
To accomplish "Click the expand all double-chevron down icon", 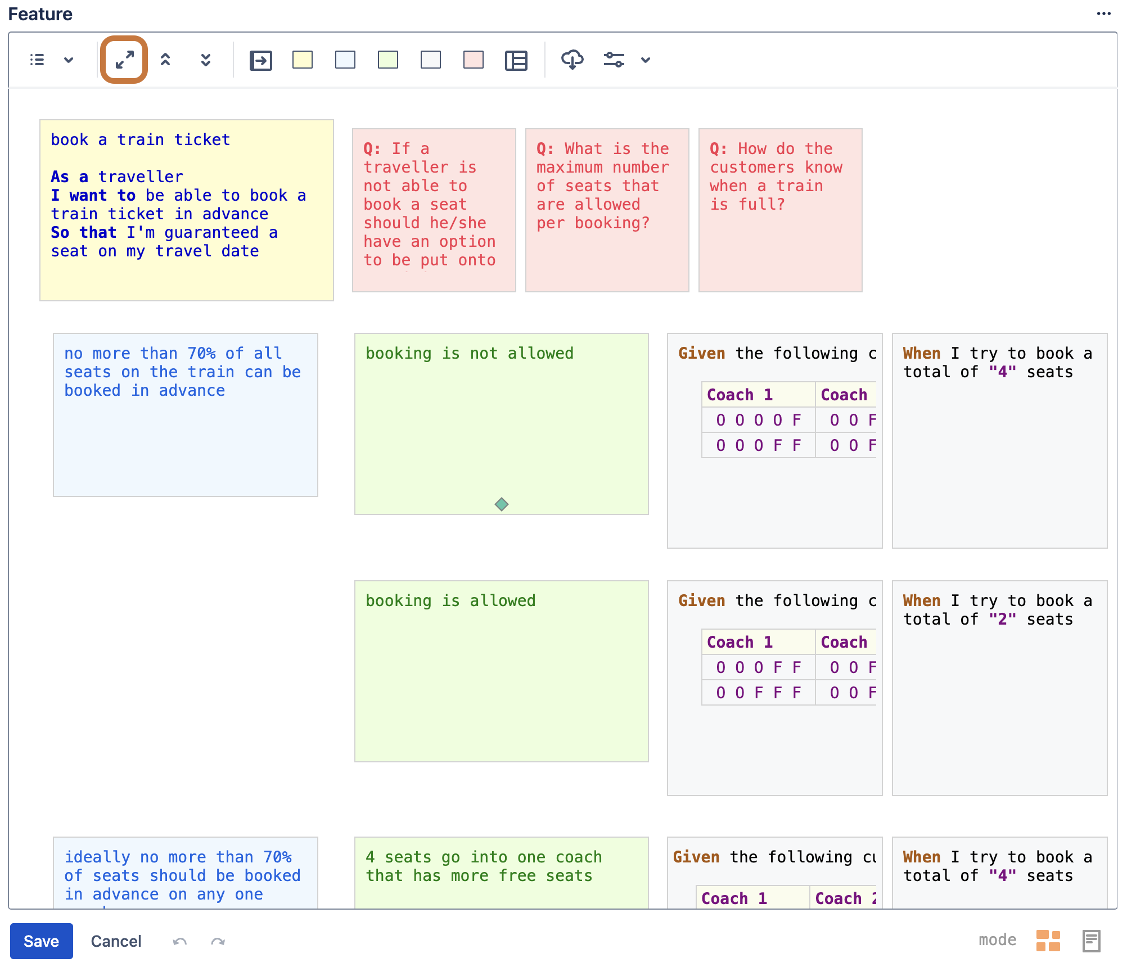I will [x=206, y=60].
